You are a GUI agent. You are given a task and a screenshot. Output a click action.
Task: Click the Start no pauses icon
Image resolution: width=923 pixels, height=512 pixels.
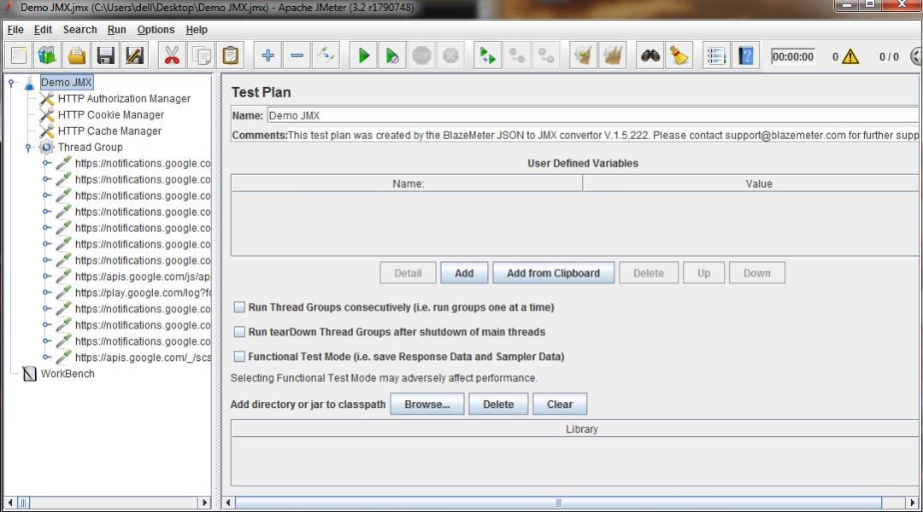click(x=392, y=55)
